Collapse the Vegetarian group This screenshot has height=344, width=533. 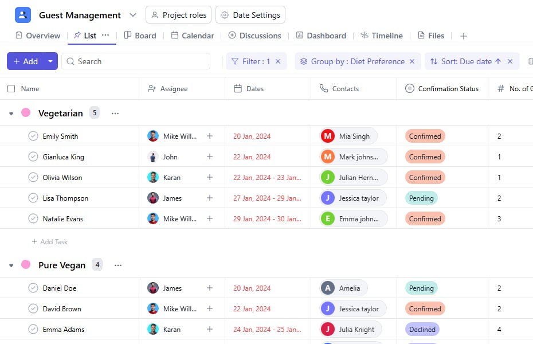(11, 114)
